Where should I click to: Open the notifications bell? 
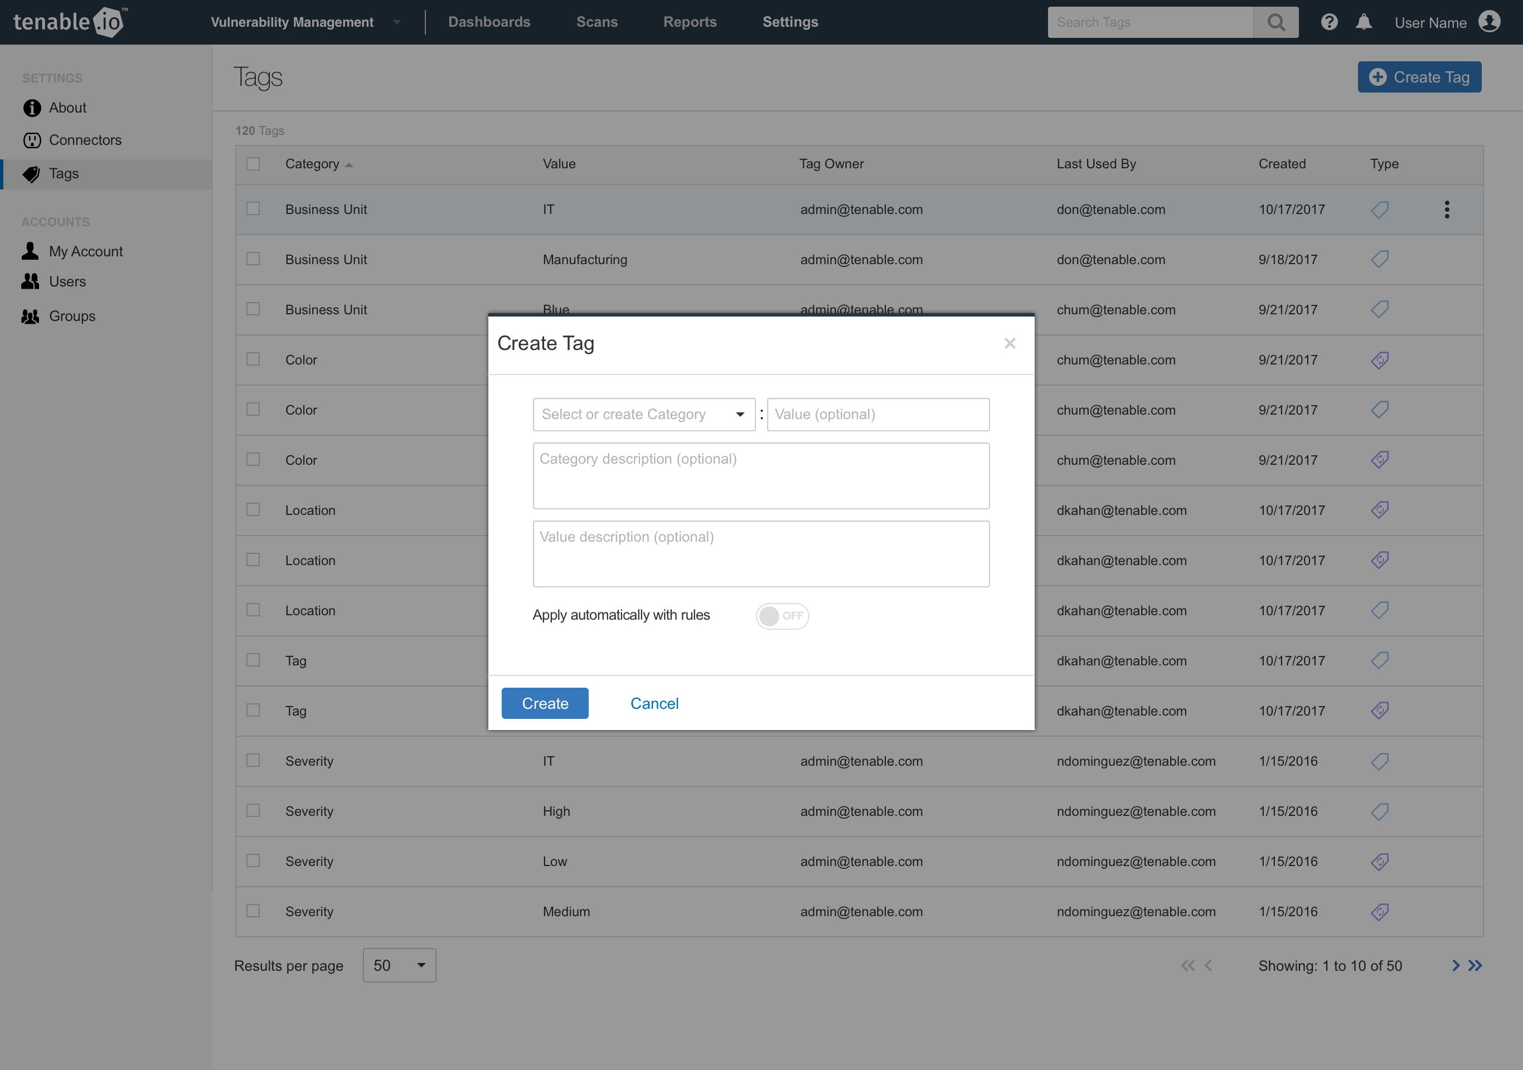pos(1363,22)
